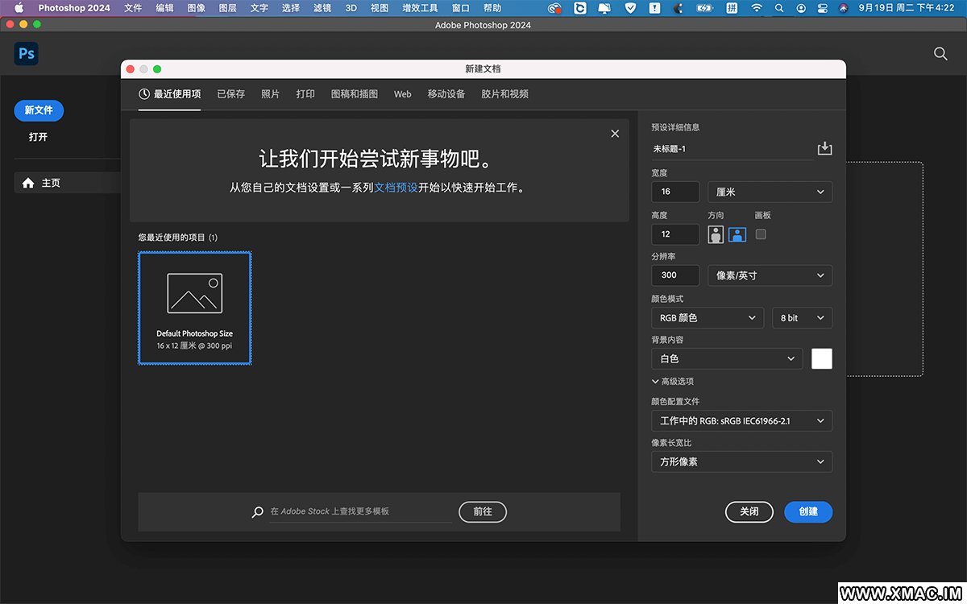Open the search magnifier in Photoshop home
This screenshot has width=967, height=604.
pyautogui.click(x=940, y=54)
